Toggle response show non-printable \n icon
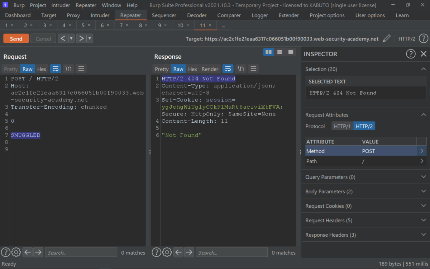Image resolution: width=430 pixels, height=269 pixels. pos(241,69)
